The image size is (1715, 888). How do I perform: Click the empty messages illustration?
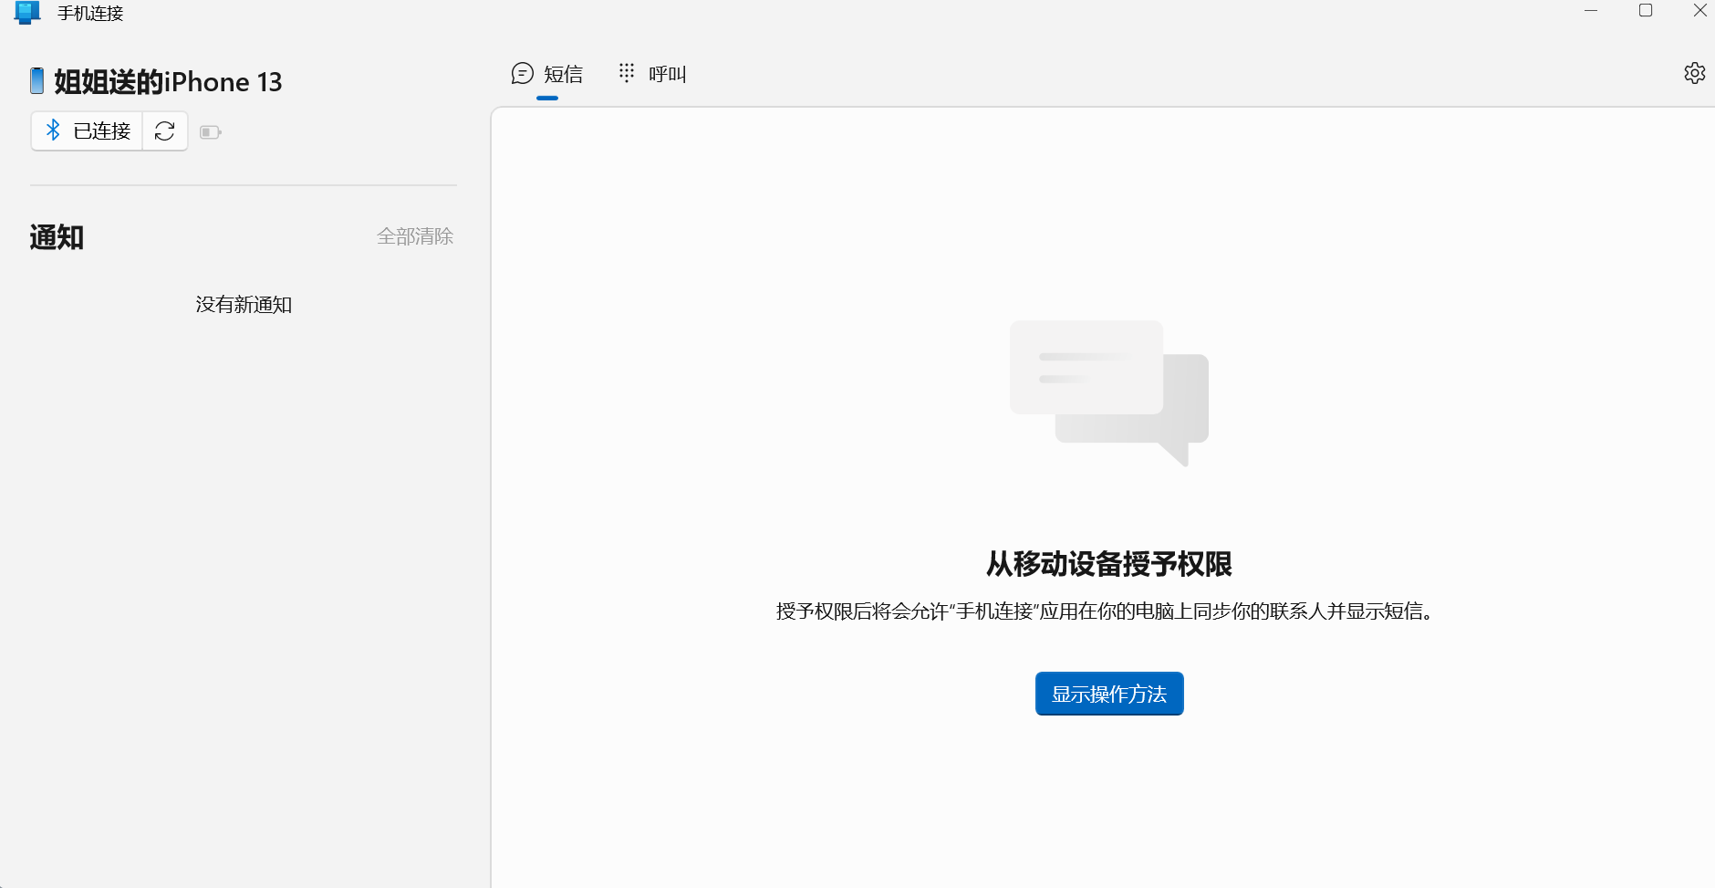click(1108, 392)
